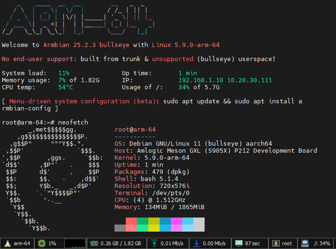Screen dimensions: 336x249
Task: Click 'Menu-driven system configuration (beta)' text
Action: point(83,101)
